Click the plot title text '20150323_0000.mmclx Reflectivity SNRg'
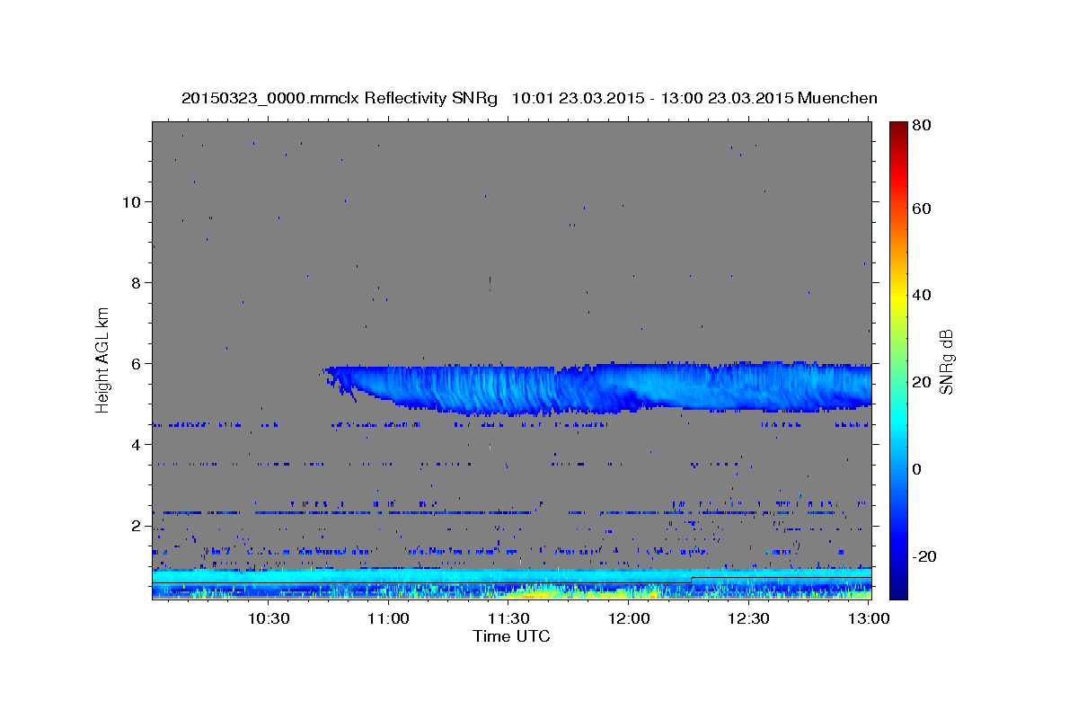This screenshot has width=1078, height=719. [339, 98]
